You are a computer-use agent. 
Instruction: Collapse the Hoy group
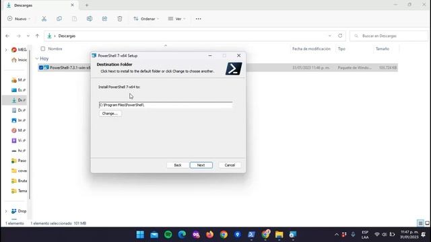tap(37, 58)
